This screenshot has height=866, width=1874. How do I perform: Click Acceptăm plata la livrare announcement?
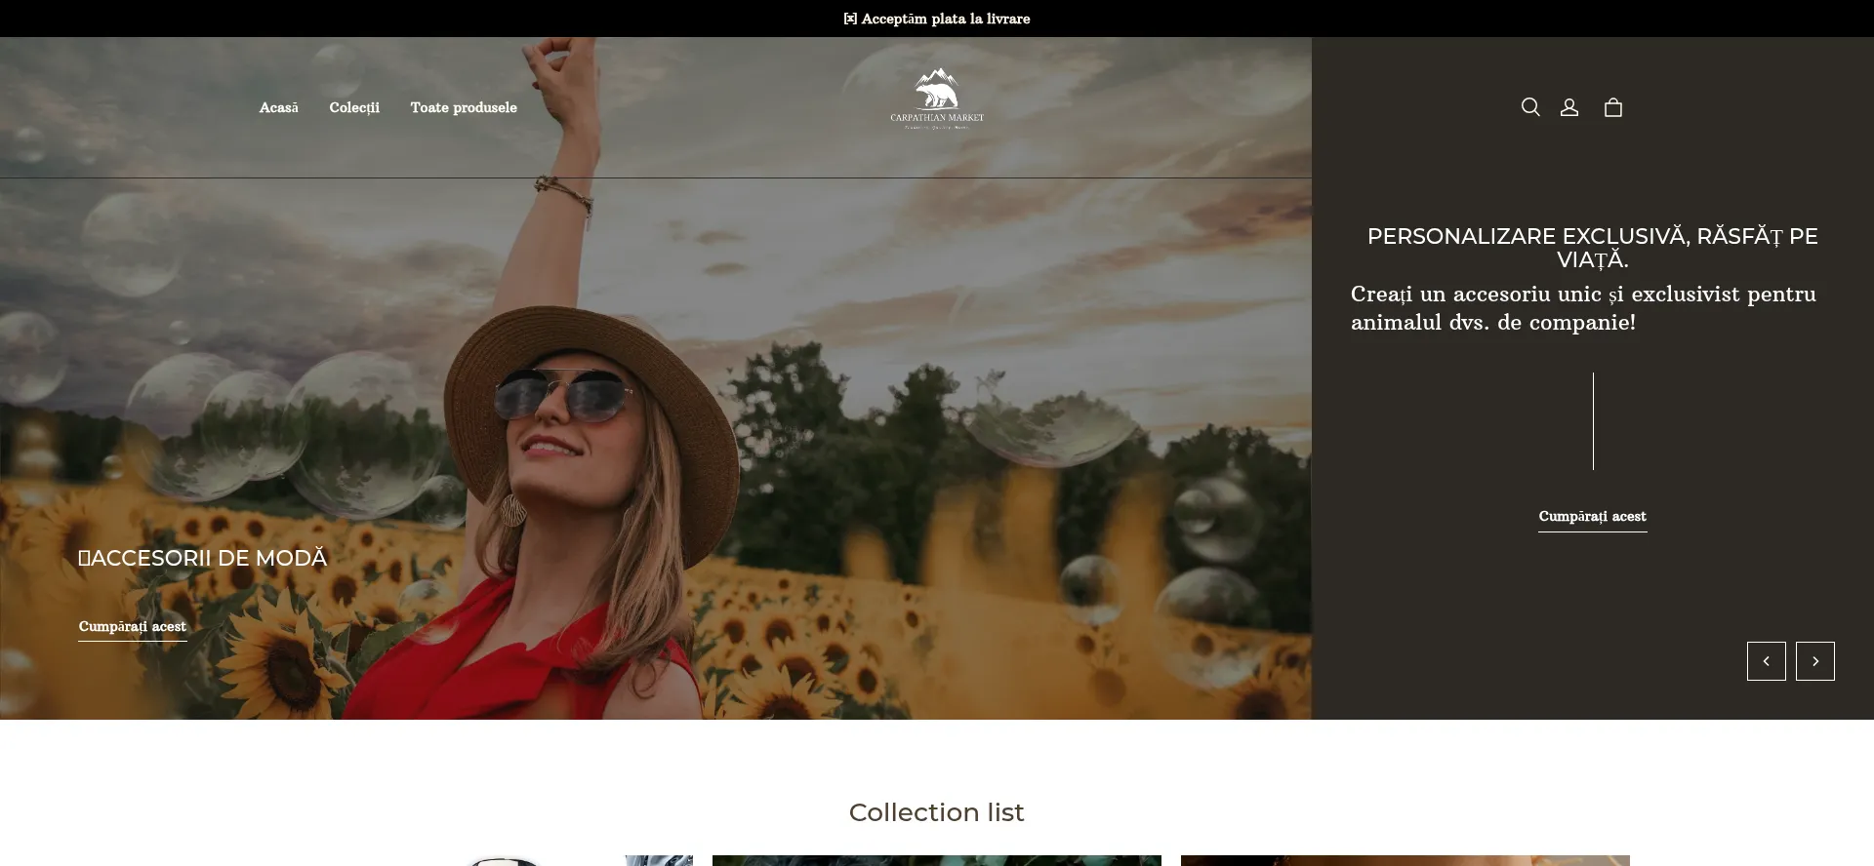[945, 19]
